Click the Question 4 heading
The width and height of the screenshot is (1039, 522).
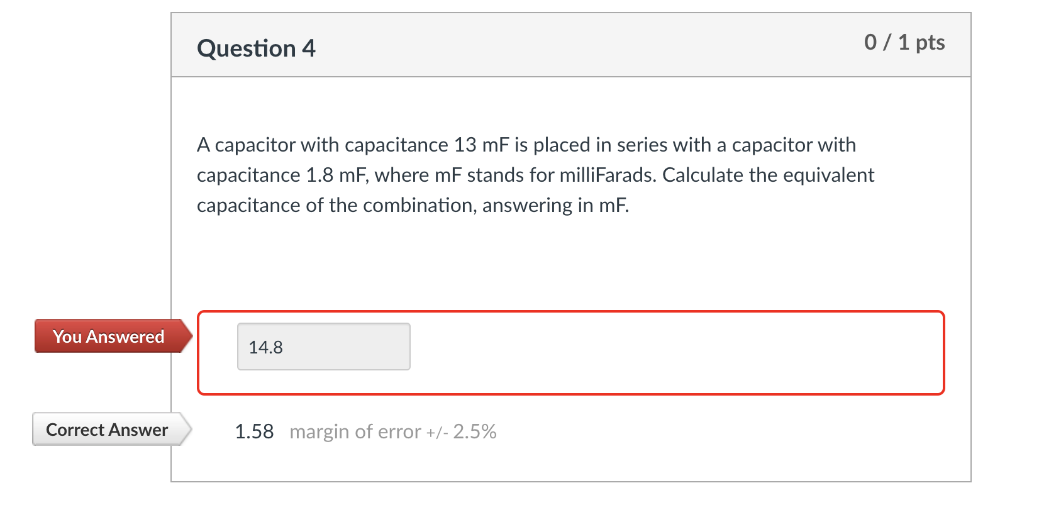pyautogui.click(x=255, y=47)
